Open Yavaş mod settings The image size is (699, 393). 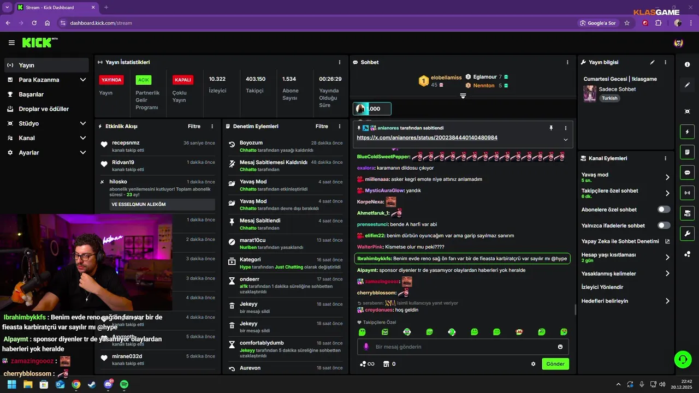[626, 177]
